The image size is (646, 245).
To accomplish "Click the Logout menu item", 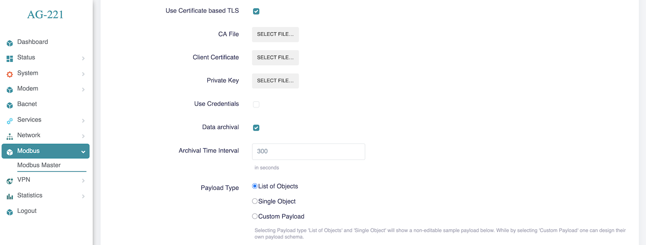I will pyautogui.click(x=27, y=211).
